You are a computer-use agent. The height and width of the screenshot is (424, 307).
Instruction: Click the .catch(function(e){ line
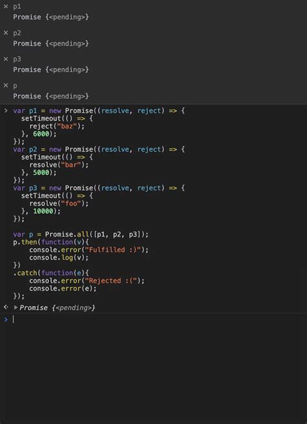coord(51,273)
